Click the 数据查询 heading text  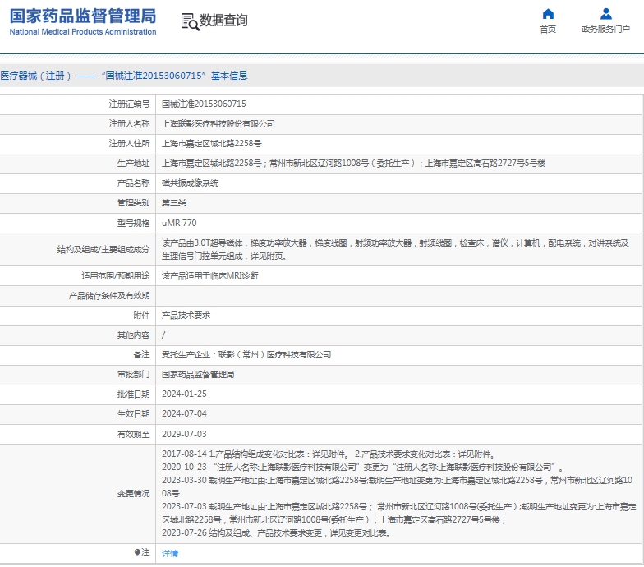tap(223, 20)
